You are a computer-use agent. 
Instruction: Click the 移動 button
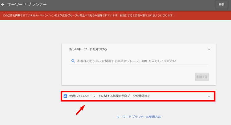coord(221,5)
